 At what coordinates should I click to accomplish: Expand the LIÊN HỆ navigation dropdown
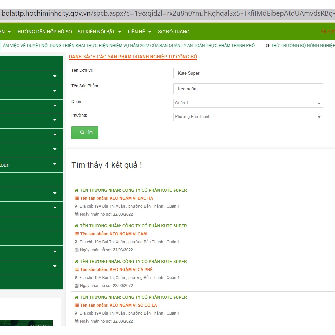(x=139, y=32)
